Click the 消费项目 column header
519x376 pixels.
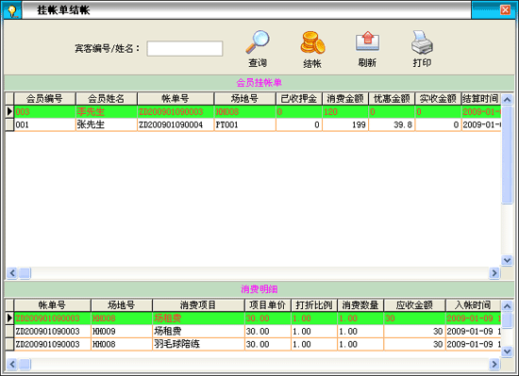click(x=198, y=305)
